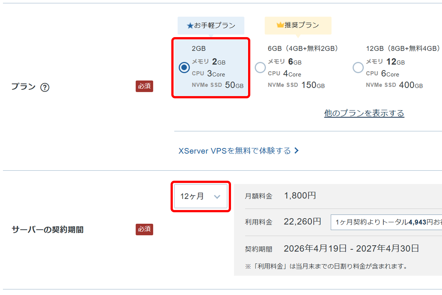Select the 6GB plan radio button
442x295 pixels.
click(261, 68)
